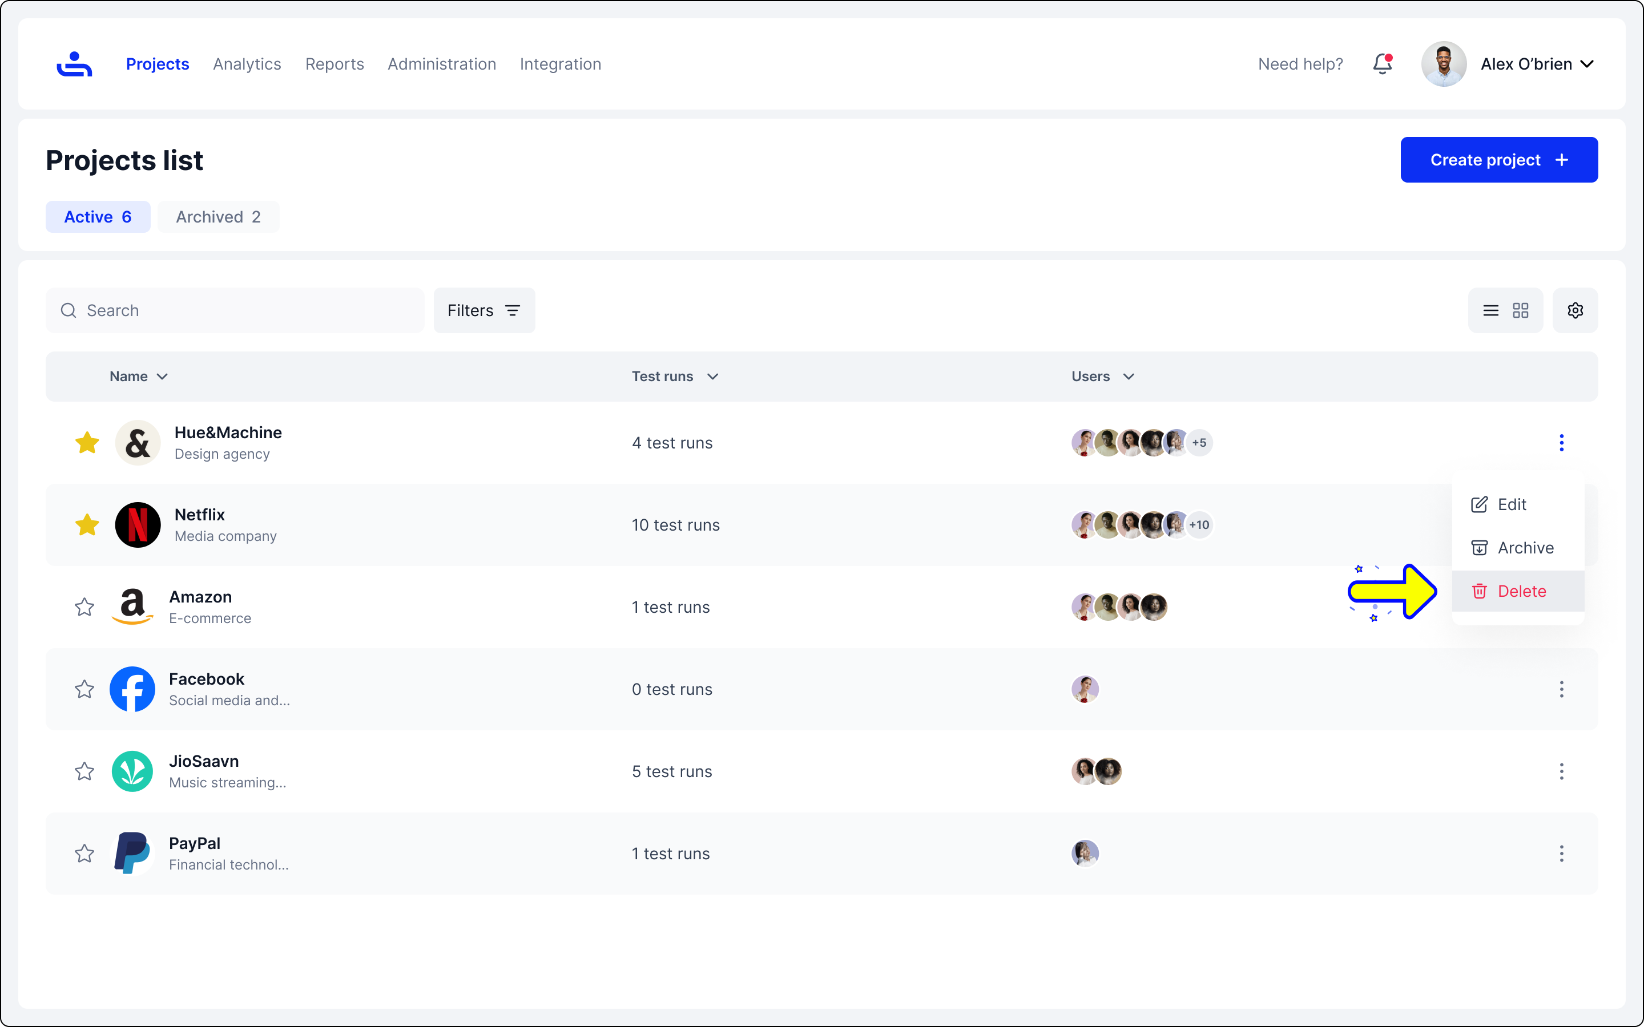Open the JioSaavn project name
This screenshot has width=1644, height=1027.
point(204,761)
